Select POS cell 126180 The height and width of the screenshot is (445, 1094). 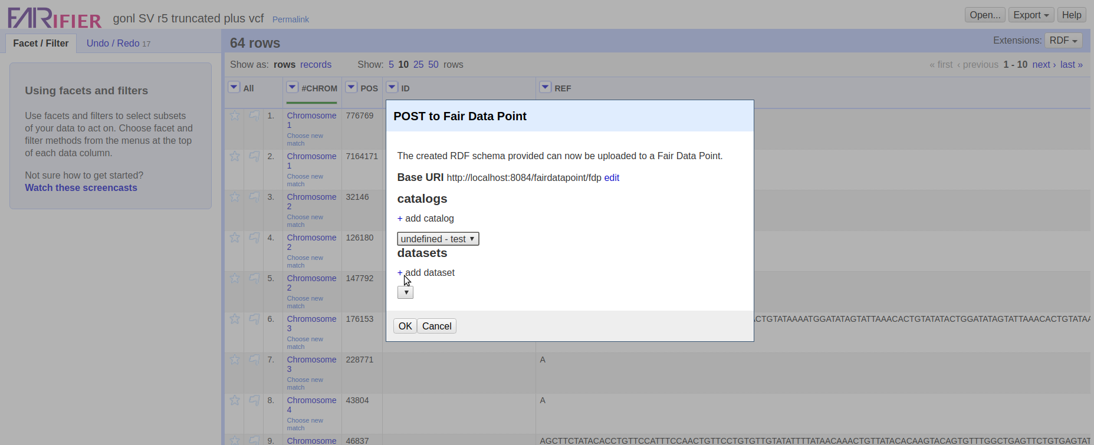(360, 238)
